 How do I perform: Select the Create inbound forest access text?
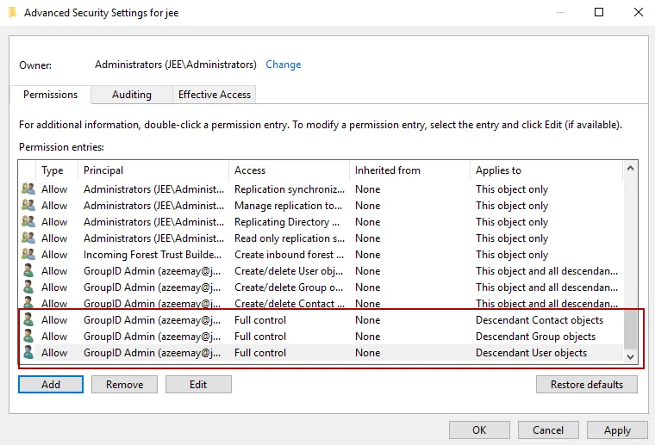click(289, 255)
